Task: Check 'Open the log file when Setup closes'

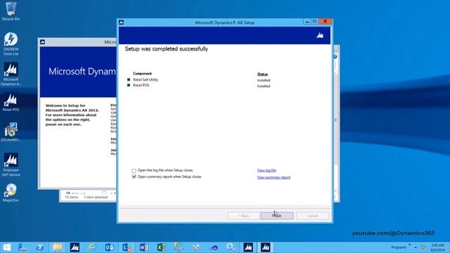Action: [x=134, y=171]
